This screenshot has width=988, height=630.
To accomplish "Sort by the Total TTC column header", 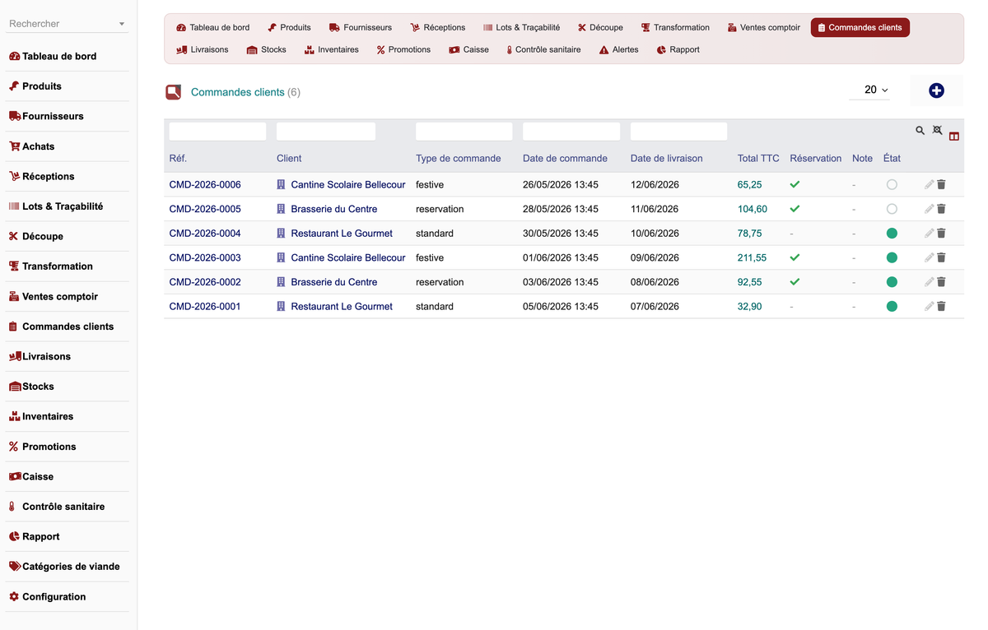I will click(x=758, y=158).
